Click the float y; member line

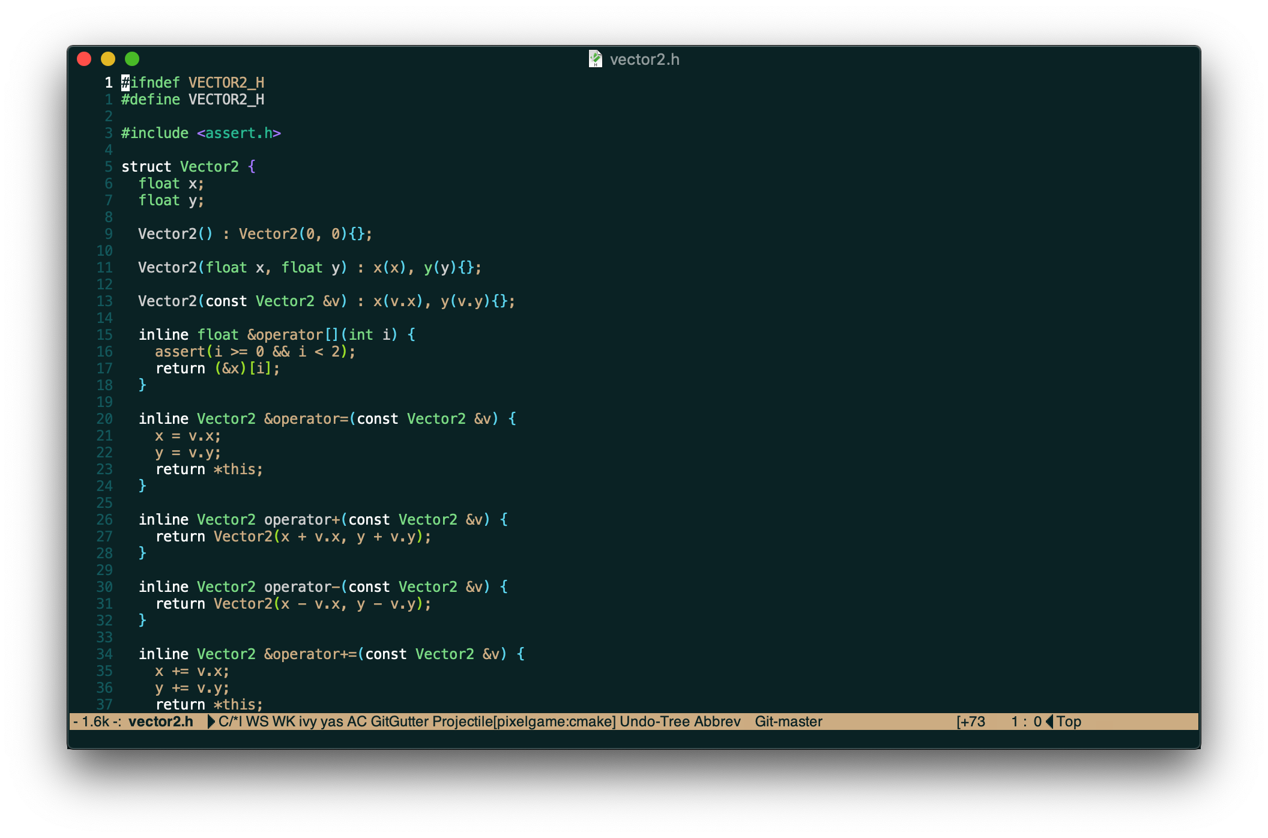171,200
